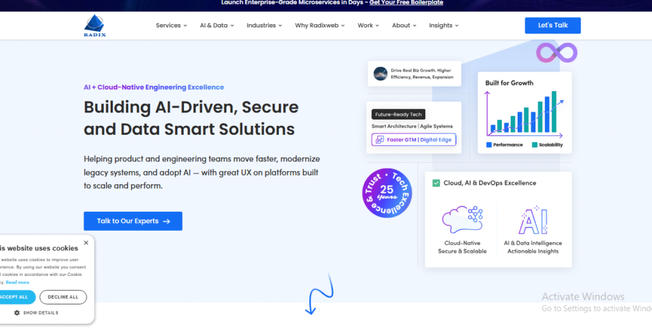Open the cookie policy Read more link
652x328 pixels.
point(17,282)
